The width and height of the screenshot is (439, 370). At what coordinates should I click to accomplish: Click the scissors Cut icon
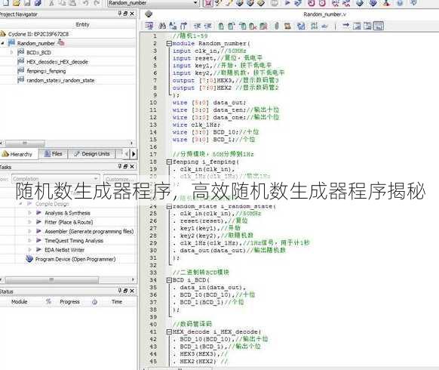tap(51, 3)
